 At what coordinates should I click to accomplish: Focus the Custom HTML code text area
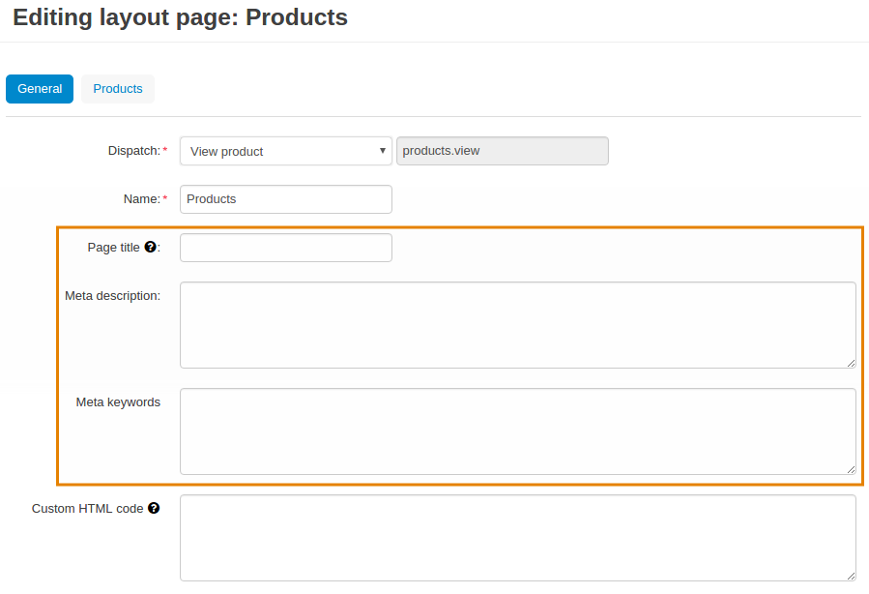point(518,538)
